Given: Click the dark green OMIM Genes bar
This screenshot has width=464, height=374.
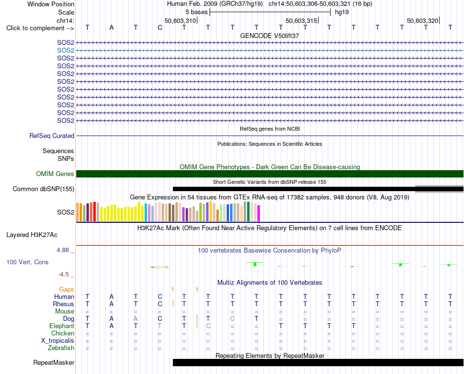Looking at the screenshot, I should (270, 174).
